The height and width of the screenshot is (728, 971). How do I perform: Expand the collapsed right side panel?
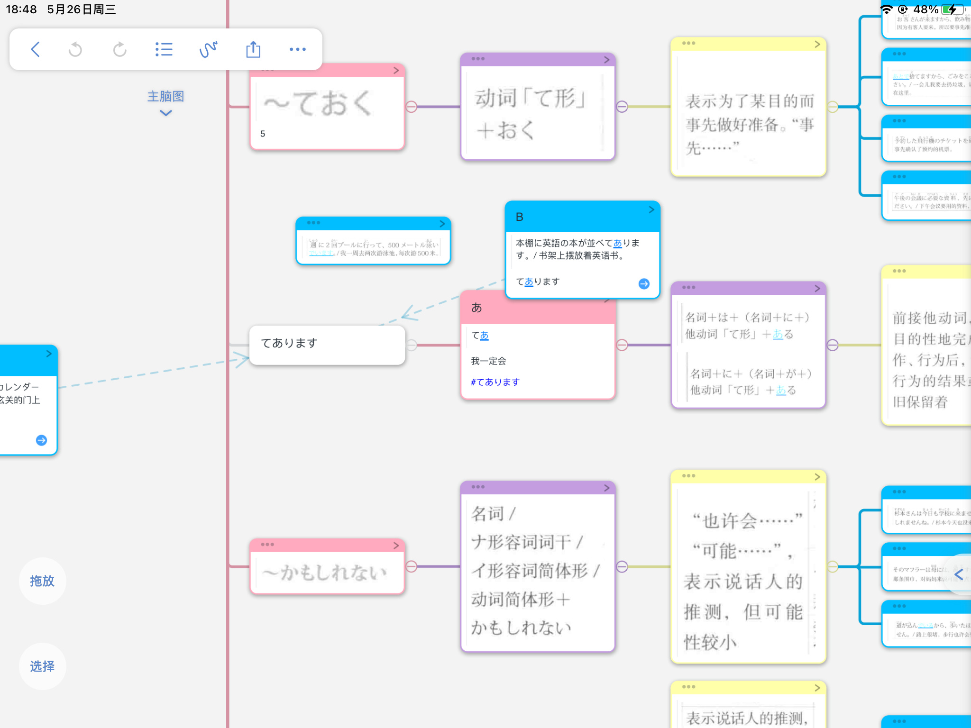(959, 574)
